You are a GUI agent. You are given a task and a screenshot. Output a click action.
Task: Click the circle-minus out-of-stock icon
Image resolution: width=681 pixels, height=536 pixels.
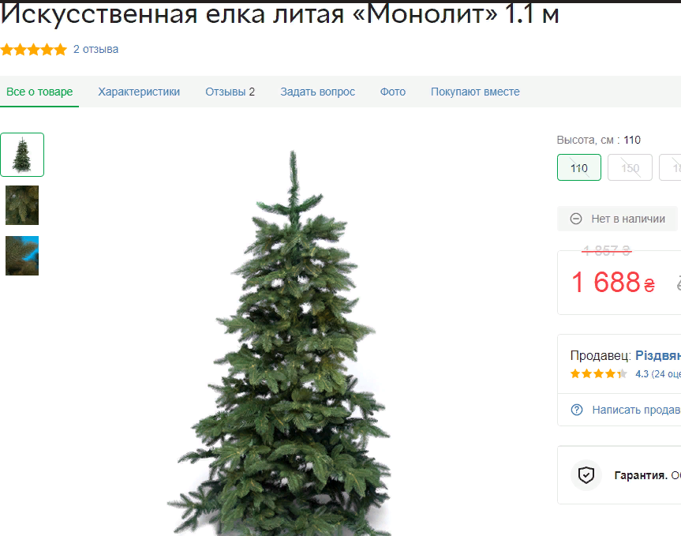576,219
